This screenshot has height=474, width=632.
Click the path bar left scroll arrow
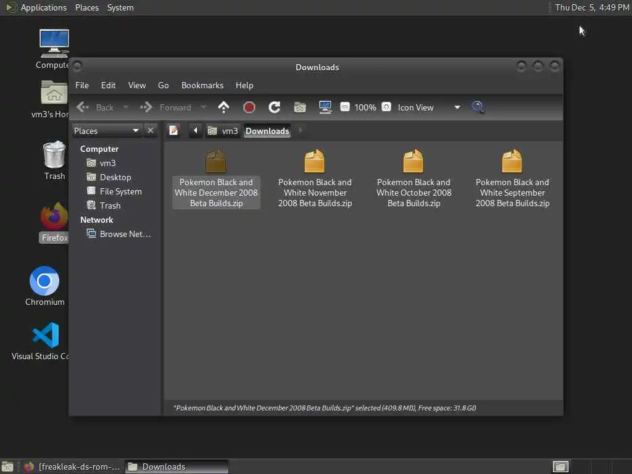click(196, 131)
